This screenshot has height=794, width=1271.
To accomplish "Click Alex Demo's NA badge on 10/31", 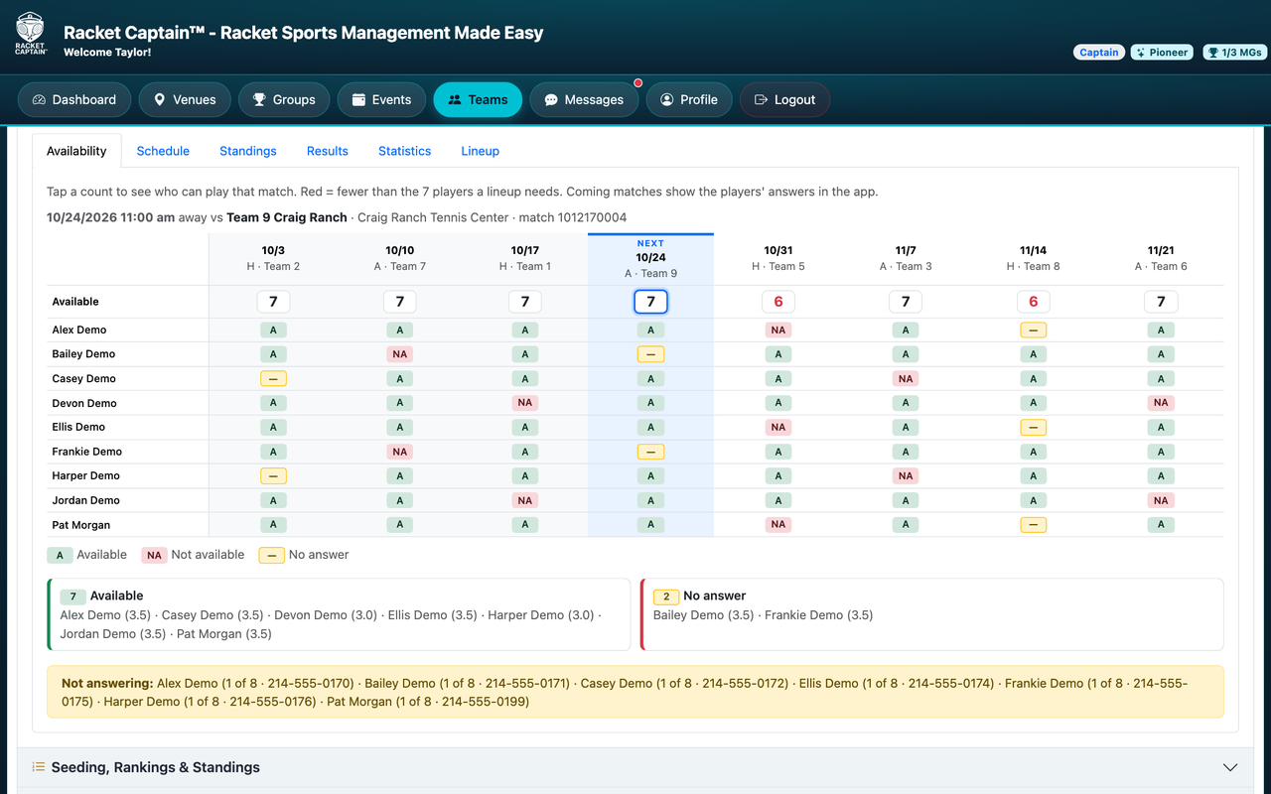I will 778,331.
